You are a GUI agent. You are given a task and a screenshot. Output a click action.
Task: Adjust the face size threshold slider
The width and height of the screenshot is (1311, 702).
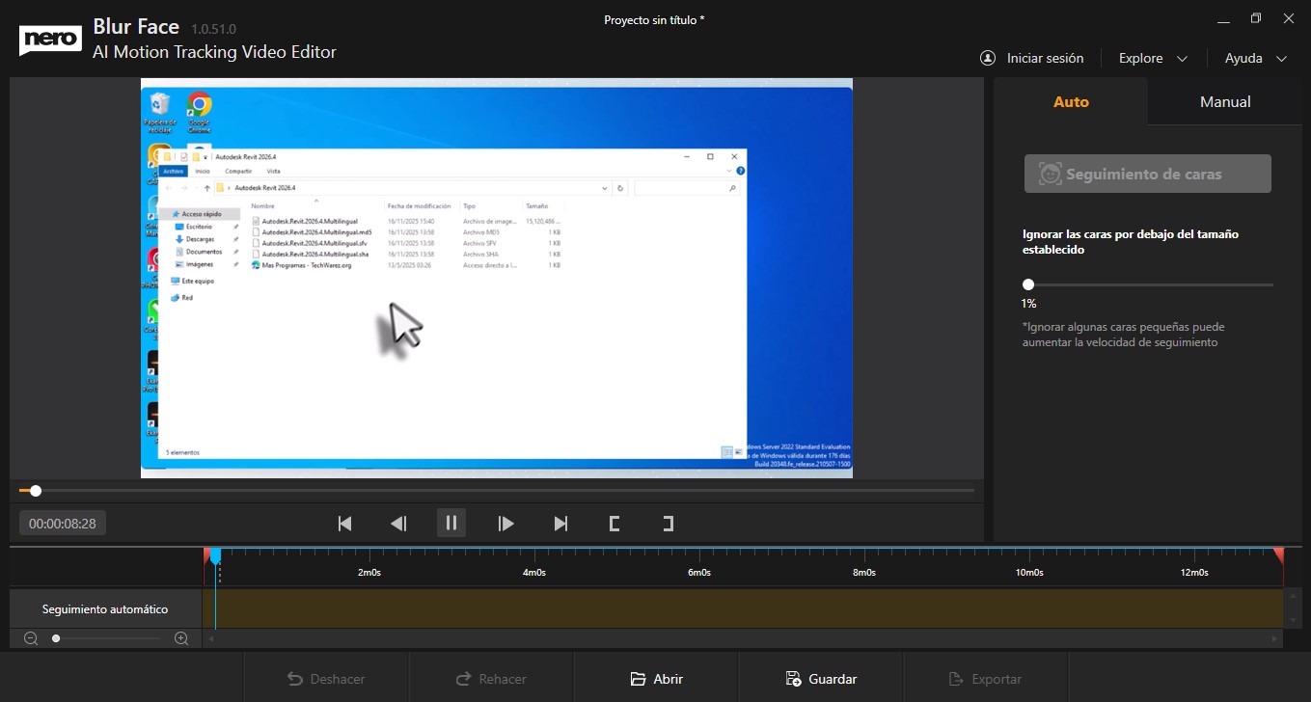tap(1027, 283)
